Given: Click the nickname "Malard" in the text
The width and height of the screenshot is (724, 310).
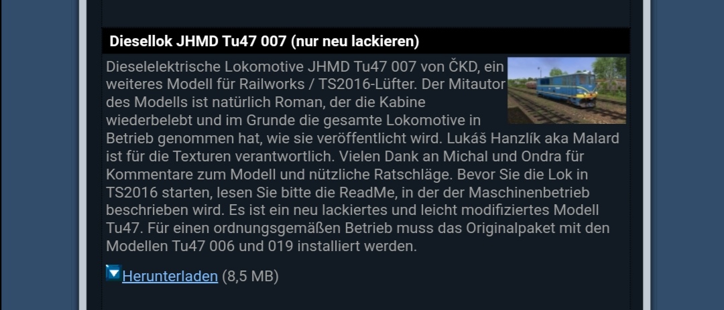Looking at the screenshot, I should point(596,139).
